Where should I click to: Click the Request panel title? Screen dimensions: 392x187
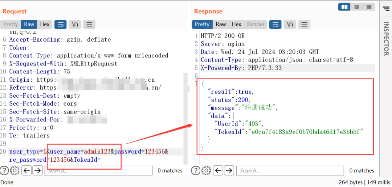tap(15, 11)
